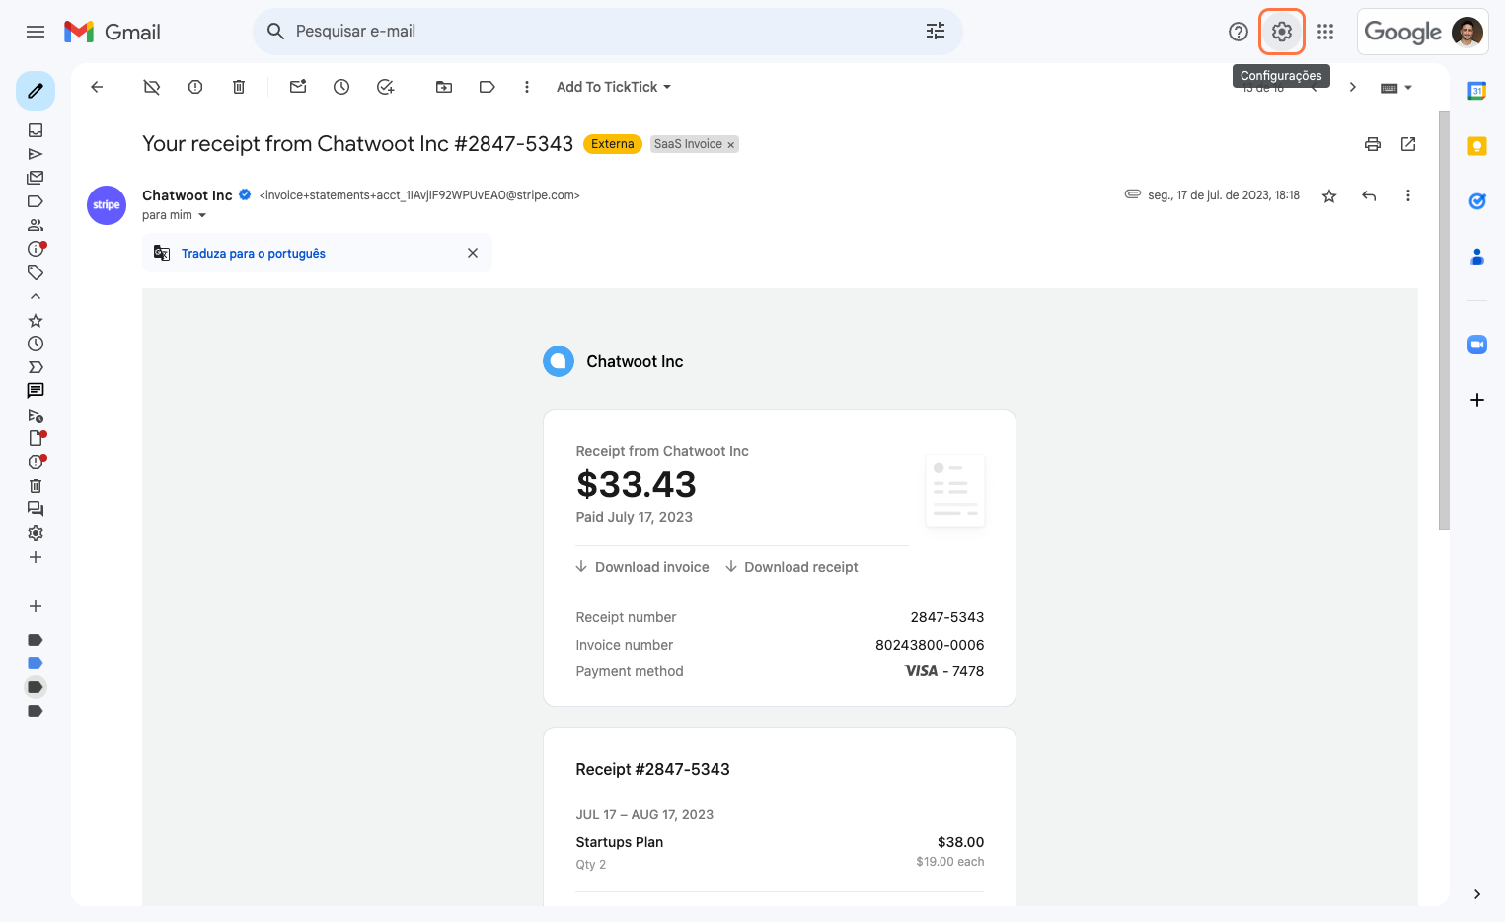This screenshot has height=922, width=1505.
Task: Open Configurações settings gear
Action: (x=1282, y=32)
